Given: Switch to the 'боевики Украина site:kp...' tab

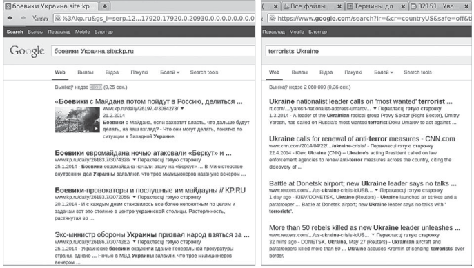Looking at the screenshot, I should (x=51, y=6).
